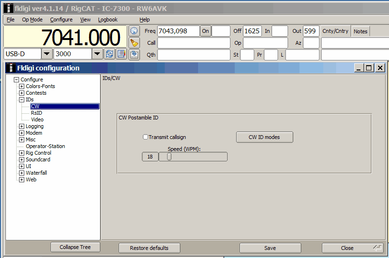Click the QRZ globe lookup icon
Image resolution: width=389 pixels, height=258 pixels.
click(x=134, y=31)
